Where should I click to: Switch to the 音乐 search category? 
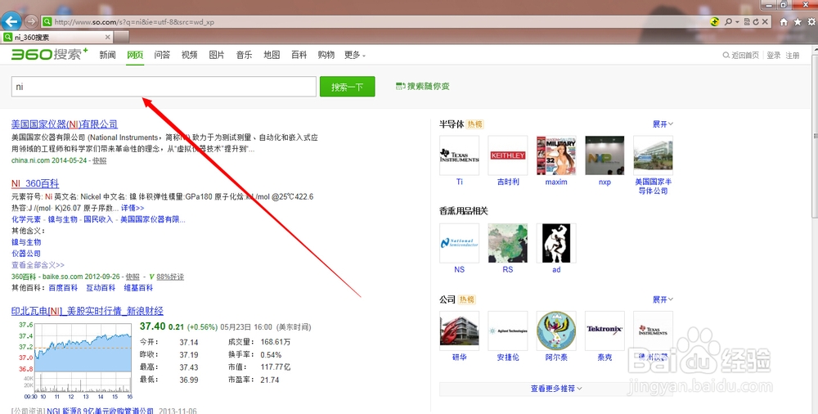click(x=244, y=55)
